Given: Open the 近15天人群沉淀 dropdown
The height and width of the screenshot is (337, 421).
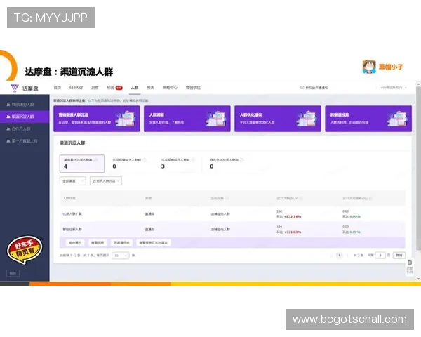Looking at the screenshot, I should click(x=106, y=181).
